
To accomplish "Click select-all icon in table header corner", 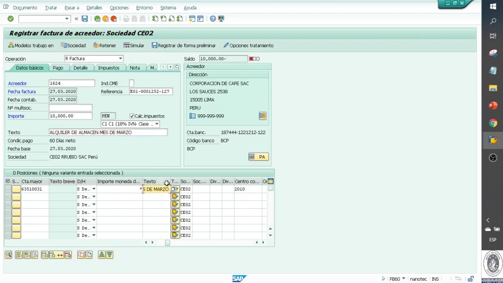I will tap(7, 181).
